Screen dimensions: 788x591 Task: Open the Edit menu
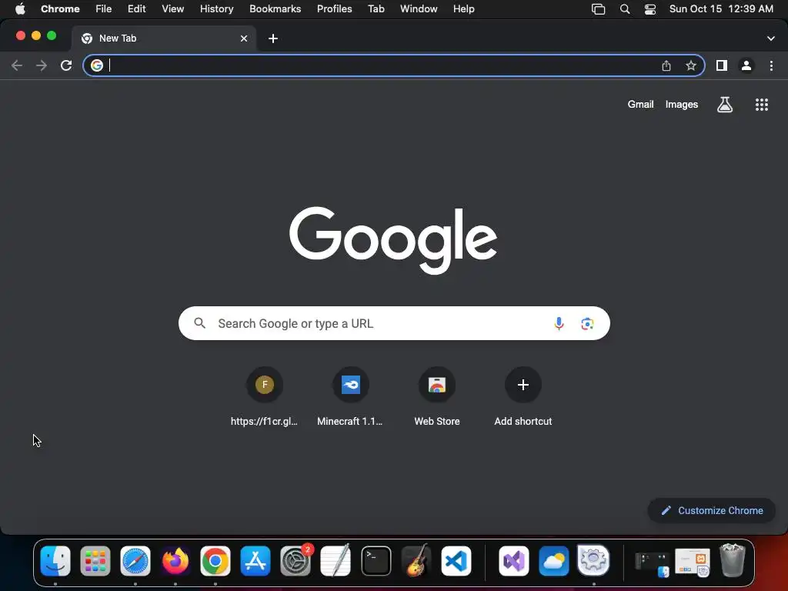(136, 9)
